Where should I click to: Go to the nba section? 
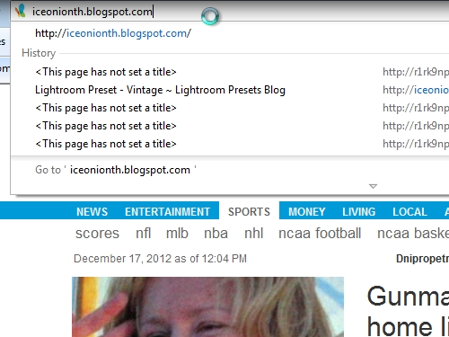point(216,233)
